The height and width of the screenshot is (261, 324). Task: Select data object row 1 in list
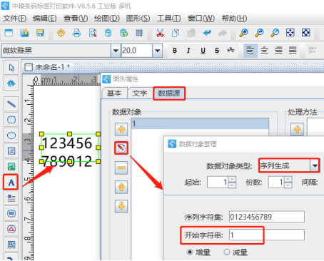click(200, 123)
